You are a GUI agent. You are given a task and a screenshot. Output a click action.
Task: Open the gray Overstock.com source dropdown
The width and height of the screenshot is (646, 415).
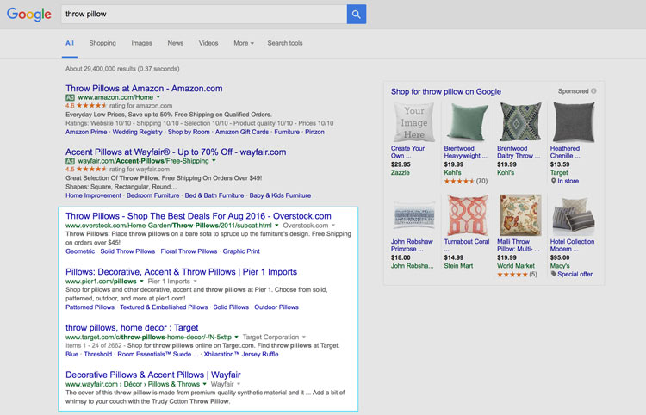tap(333, 226)
